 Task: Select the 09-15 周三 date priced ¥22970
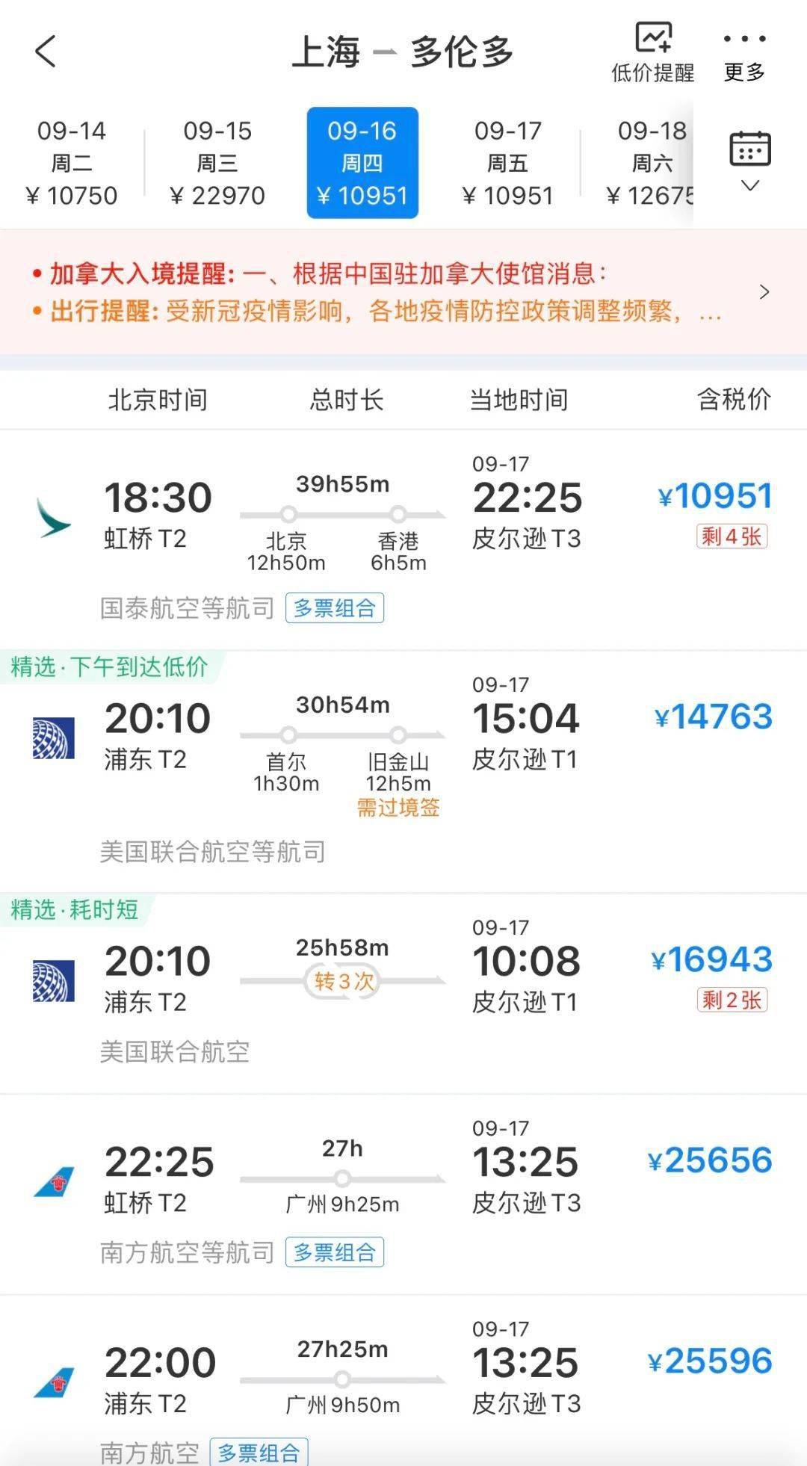click(217, 161)
